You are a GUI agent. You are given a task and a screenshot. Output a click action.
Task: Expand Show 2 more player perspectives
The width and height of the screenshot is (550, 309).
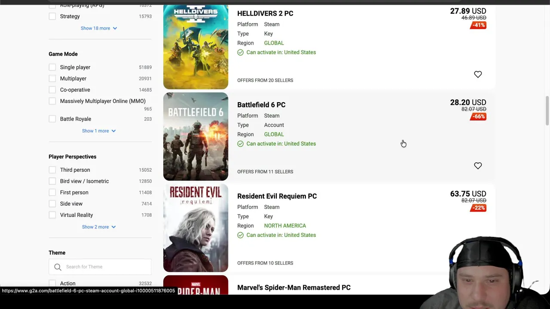[x=99, y=227]
